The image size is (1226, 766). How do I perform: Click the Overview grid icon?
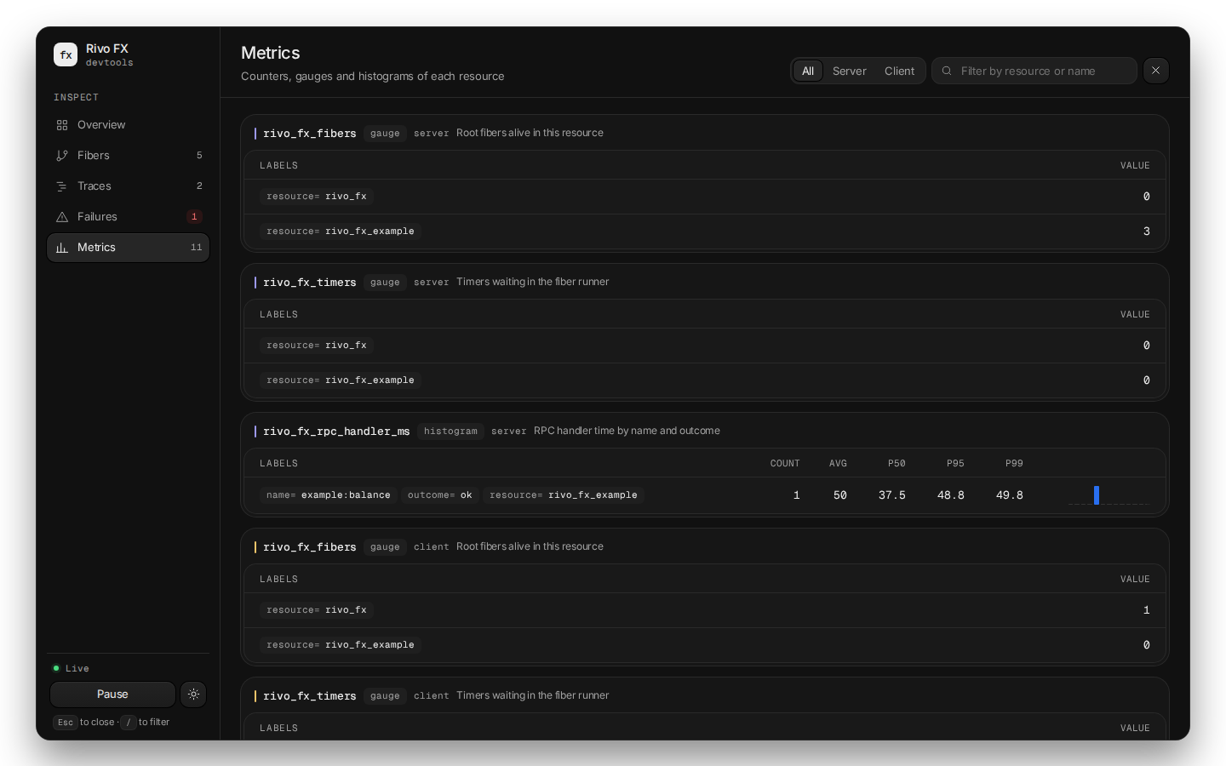point(62,125)
